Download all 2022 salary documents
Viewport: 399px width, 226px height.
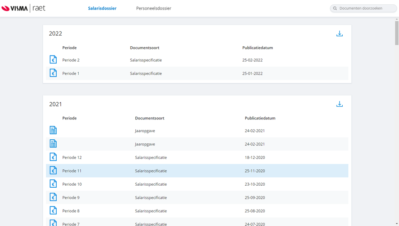tap(339, 34)
